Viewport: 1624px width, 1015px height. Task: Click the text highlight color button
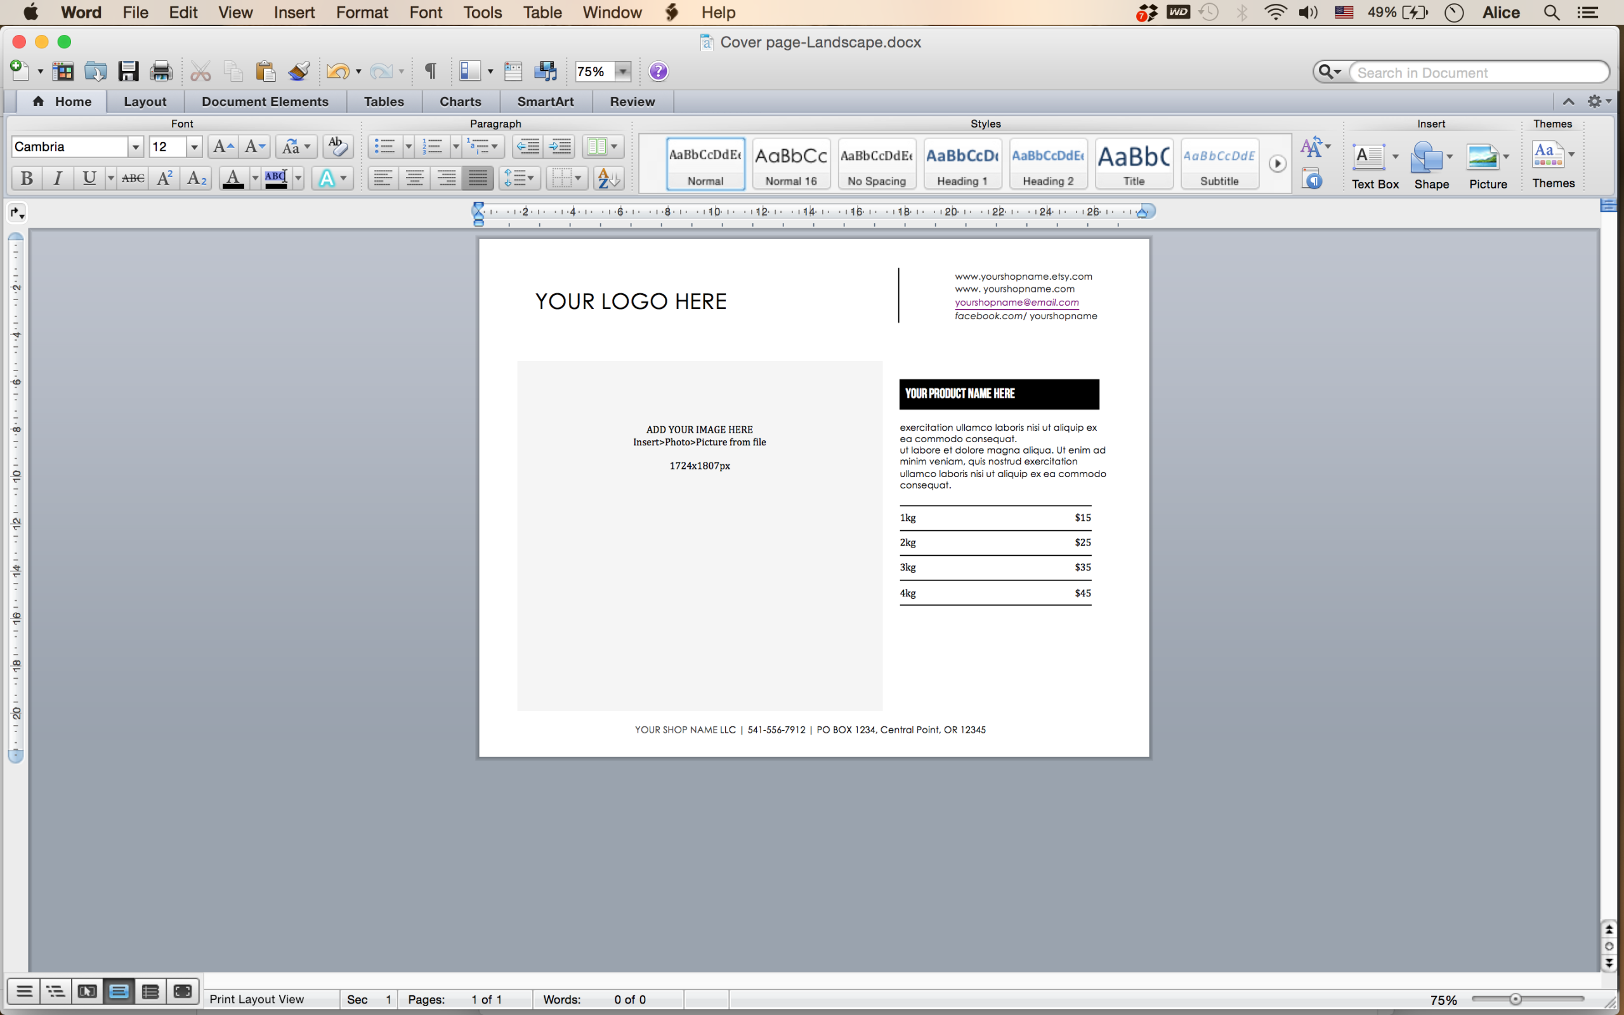[x=276, y=178]
